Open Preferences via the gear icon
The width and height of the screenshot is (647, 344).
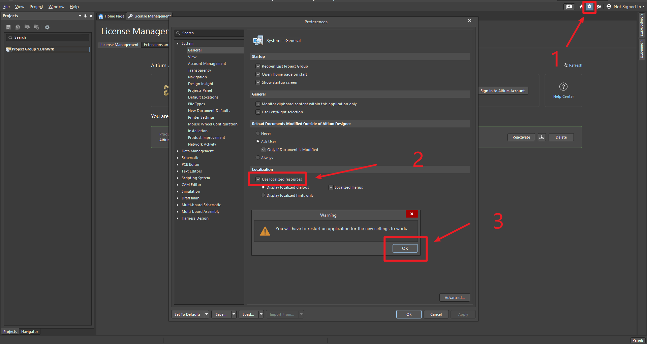click(x=589, y=6)
